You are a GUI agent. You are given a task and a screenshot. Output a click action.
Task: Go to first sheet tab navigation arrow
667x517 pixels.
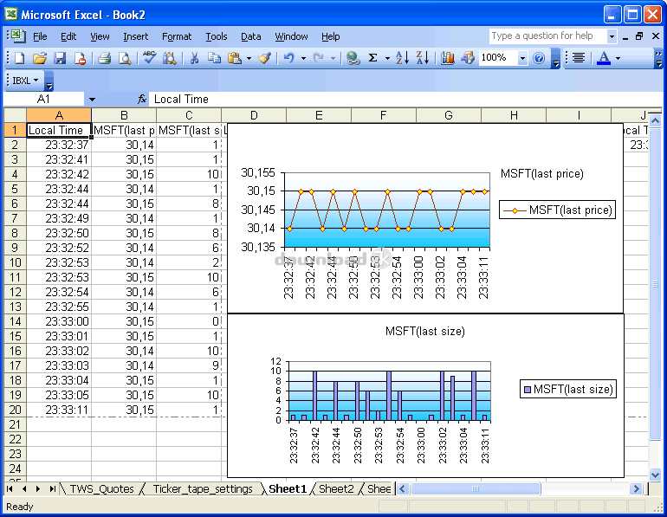(10, 489)
